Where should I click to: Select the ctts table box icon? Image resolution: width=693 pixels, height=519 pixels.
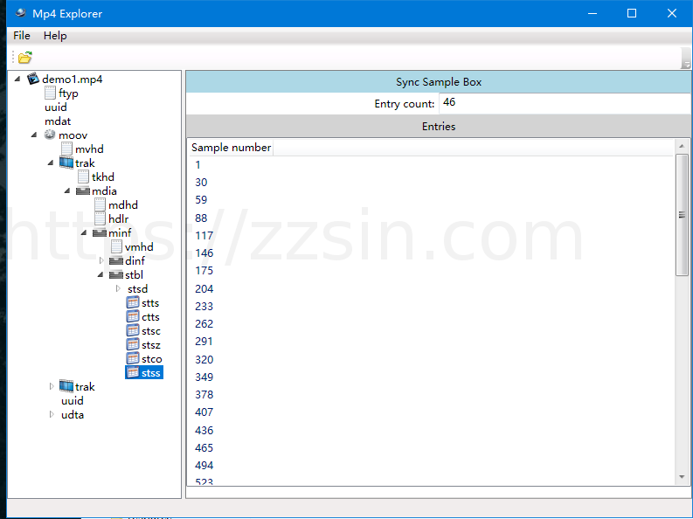point(133,317)
